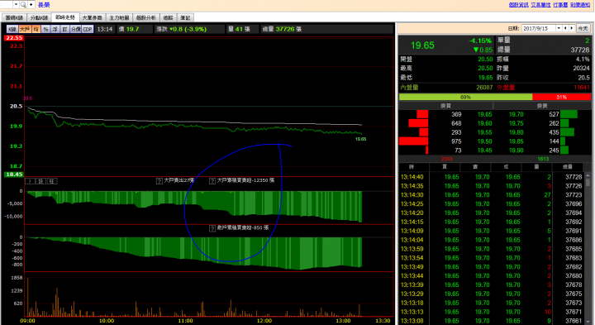595x325 pixels.
Task: Click the 設 settings box in subchart
Action: pos(41,181)
